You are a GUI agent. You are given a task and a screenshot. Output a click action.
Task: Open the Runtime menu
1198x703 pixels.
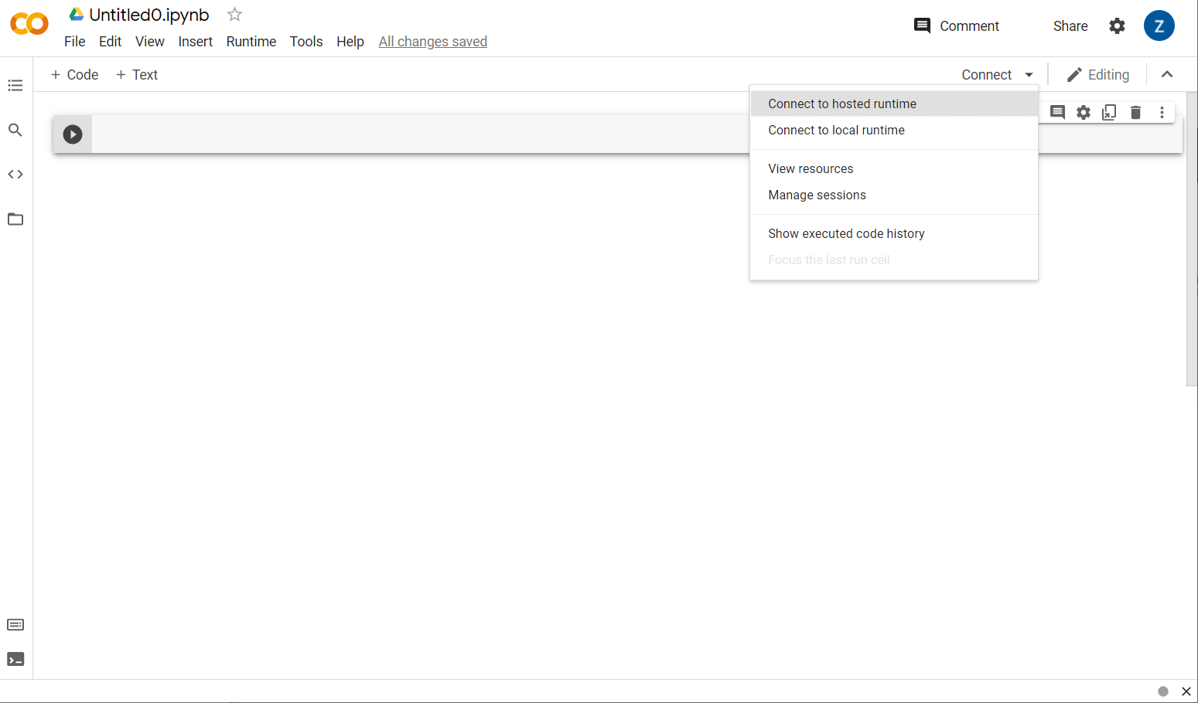[251, 41]
